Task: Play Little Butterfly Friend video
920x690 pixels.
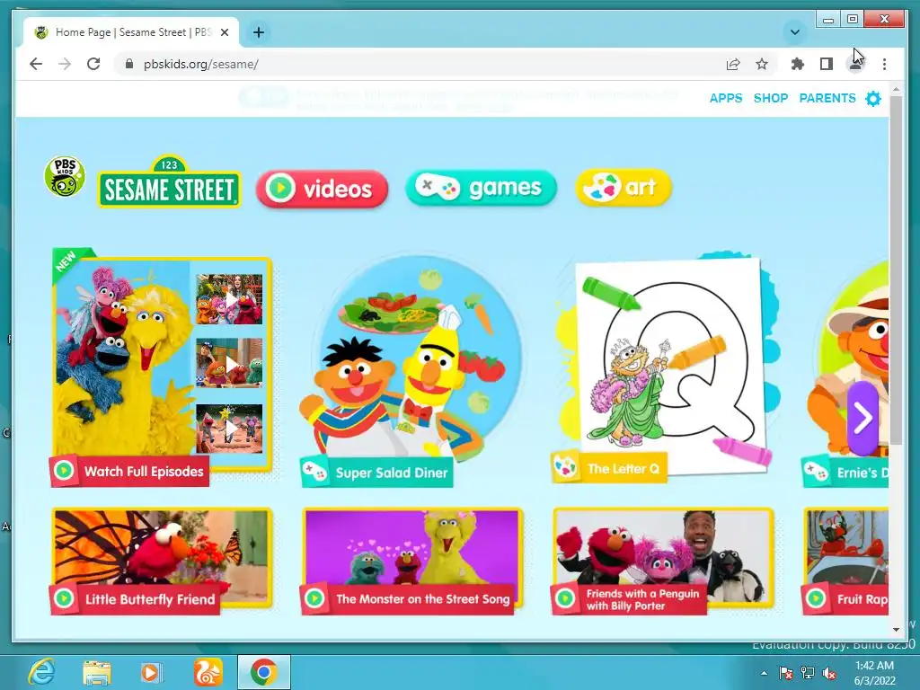Action: 162,561
